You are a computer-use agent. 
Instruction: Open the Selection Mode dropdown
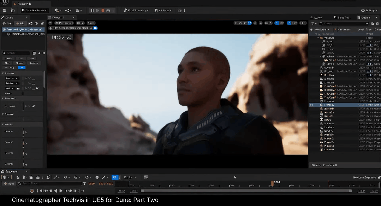[x=35, y=11]
